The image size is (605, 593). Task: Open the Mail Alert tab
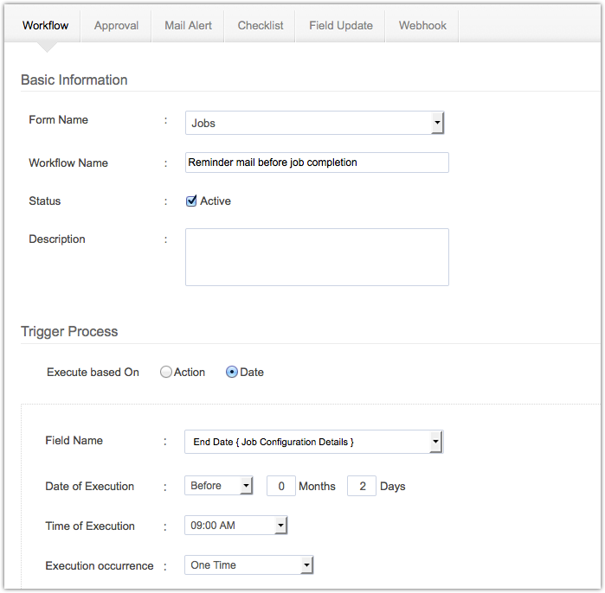(188, 26)
